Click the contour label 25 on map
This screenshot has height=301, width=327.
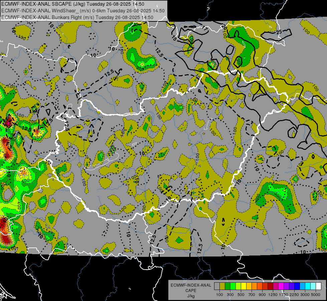(x=279, y=32)
